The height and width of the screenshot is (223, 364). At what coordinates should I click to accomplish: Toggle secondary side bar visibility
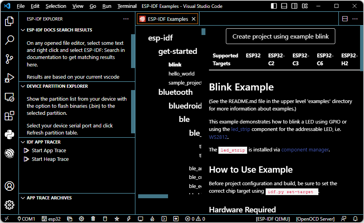pyautogui.click(x=294, y=6)
